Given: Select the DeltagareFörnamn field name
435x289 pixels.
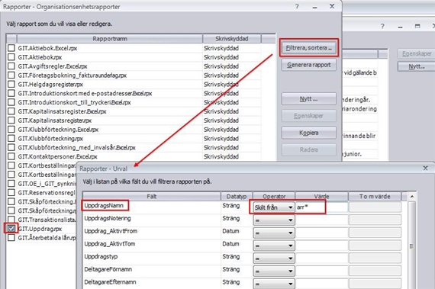Looking at the screenshot, I should (108, 269).
